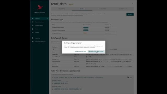Image resolution: width=167 pixels, height=94 pixels.
Task: Click the department field name
Action: point(55,55)
